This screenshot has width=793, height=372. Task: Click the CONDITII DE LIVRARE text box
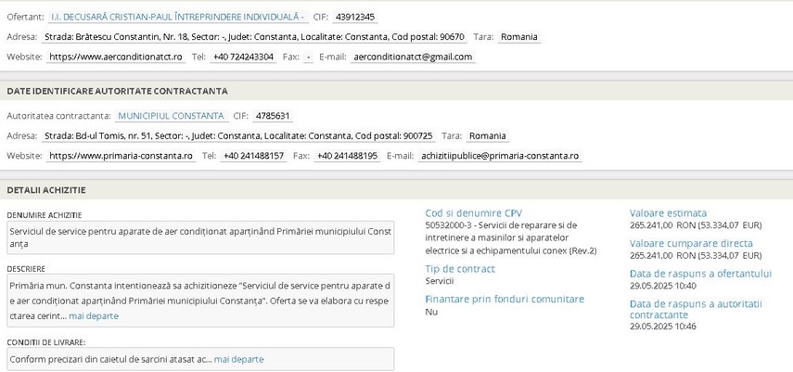pyautogui.click(x=200, y=359)
